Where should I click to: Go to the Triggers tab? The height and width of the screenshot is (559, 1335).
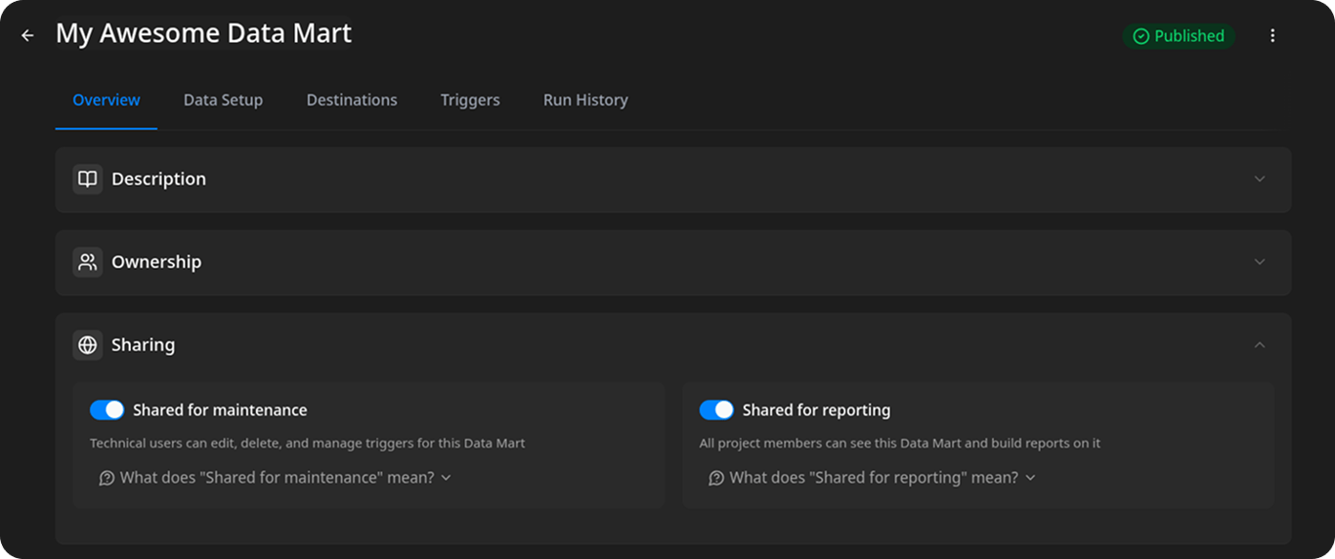(x=470, y=100)
